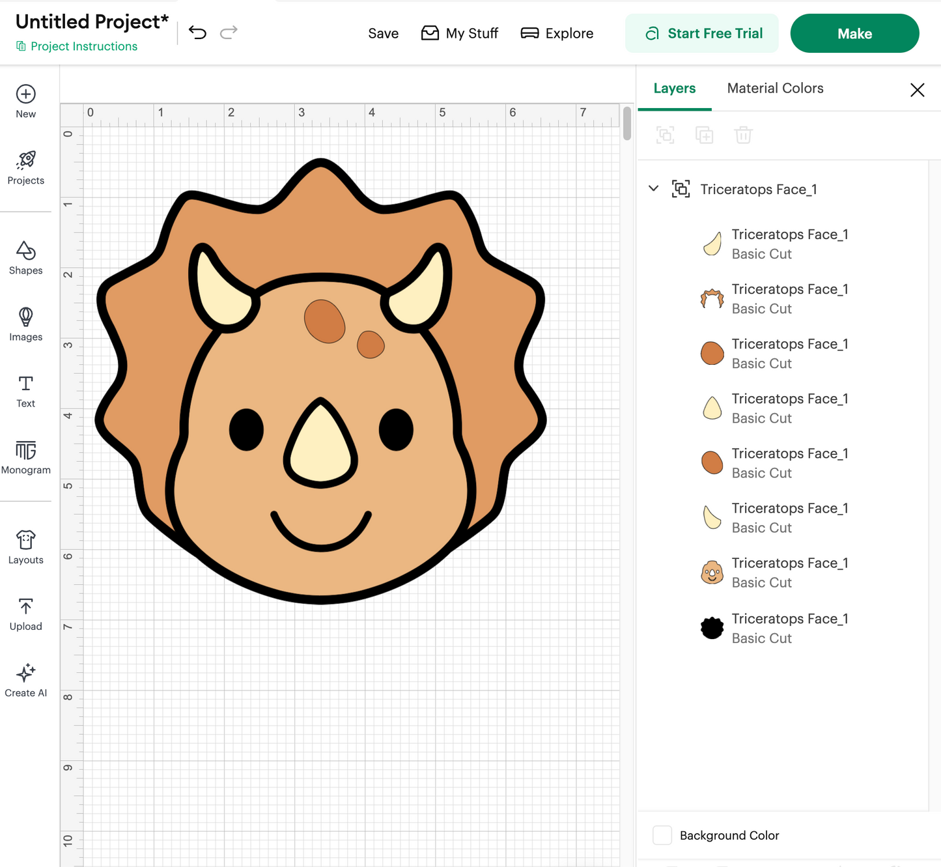Select the first orange spot layer thumbnail
The width and height of the screenshot is (941, 867).
(x=712, y=353)
